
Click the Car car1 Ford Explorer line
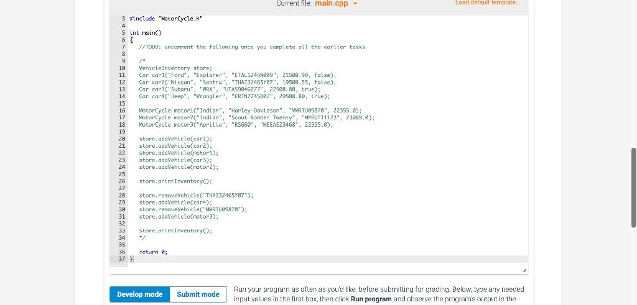click(x=238, y=75)
